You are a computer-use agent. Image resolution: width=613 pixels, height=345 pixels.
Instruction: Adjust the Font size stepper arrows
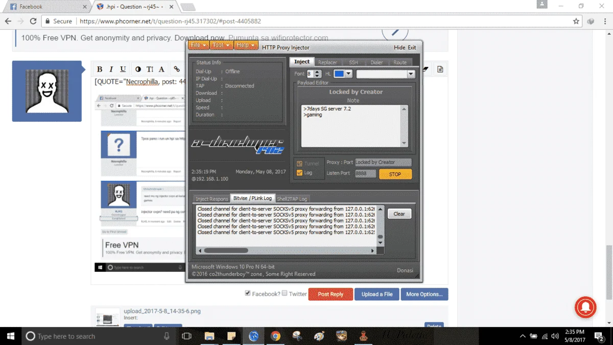click(x=318, y=74)
